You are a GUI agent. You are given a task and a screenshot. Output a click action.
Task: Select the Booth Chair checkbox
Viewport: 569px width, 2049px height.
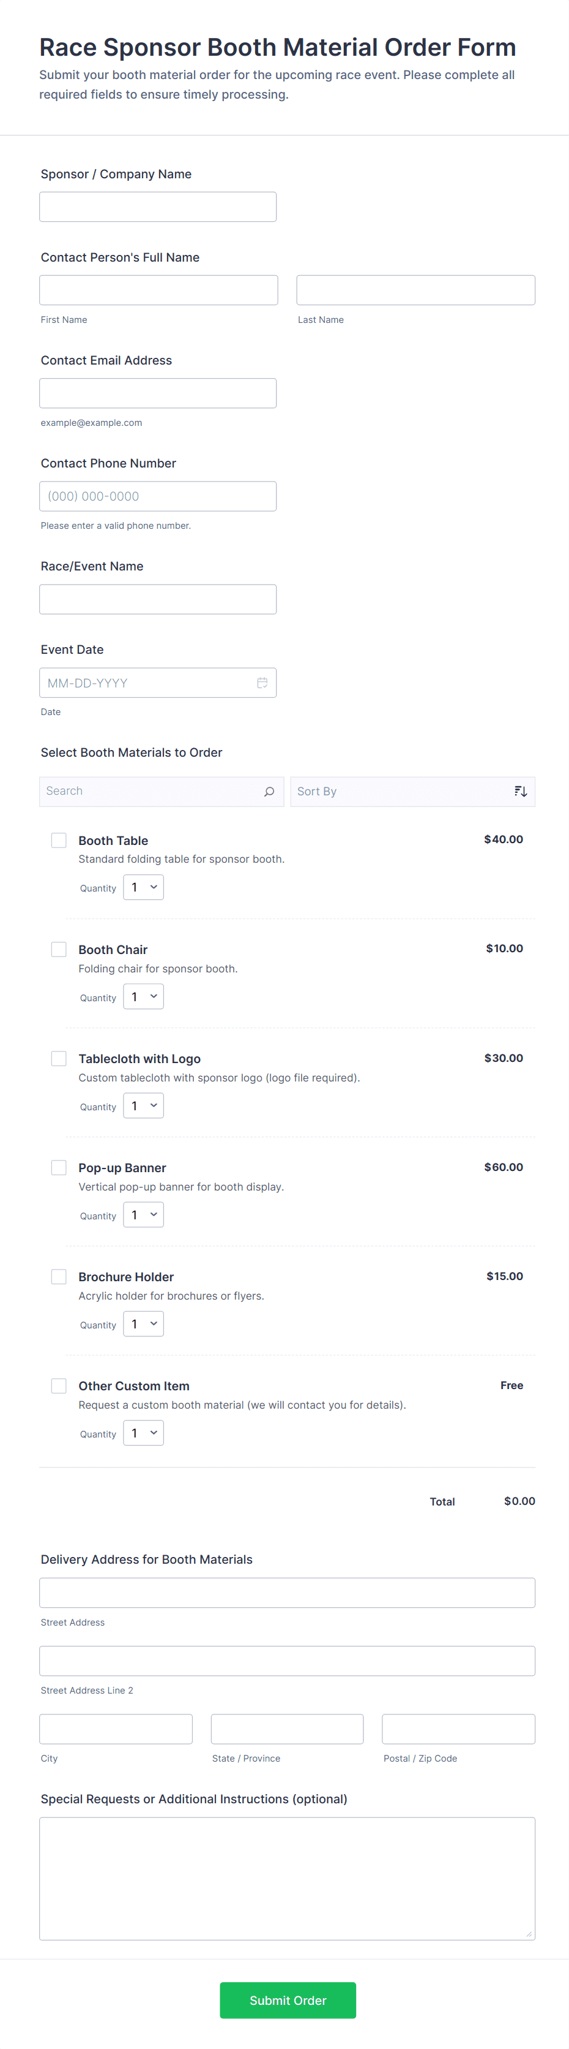click(59, 949)
